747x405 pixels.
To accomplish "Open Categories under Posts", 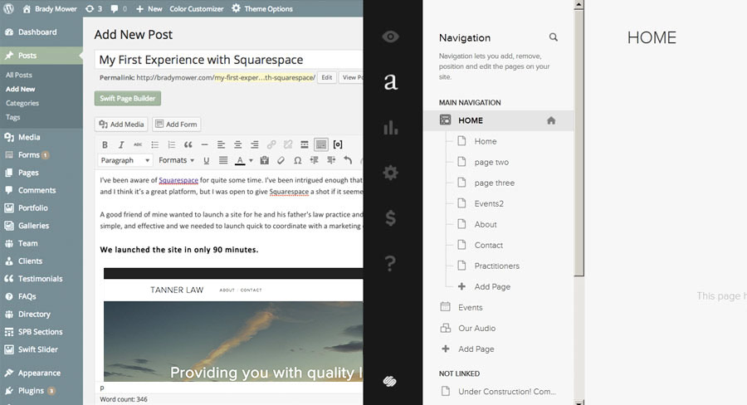I will (22, 103).
